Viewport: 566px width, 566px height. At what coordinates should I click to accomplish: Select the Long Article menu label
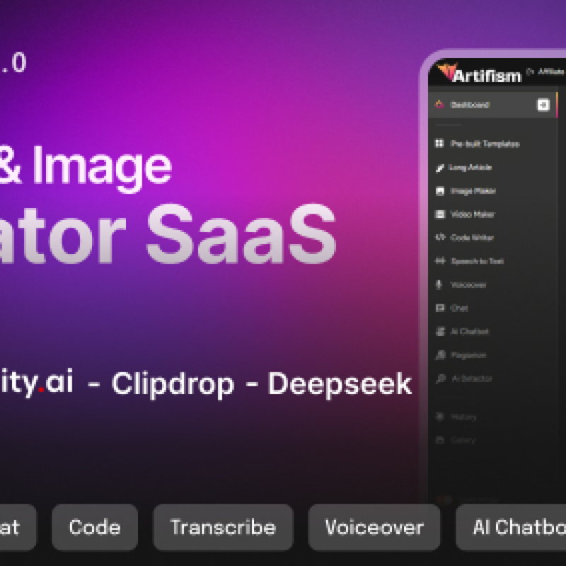pos(470,167)
